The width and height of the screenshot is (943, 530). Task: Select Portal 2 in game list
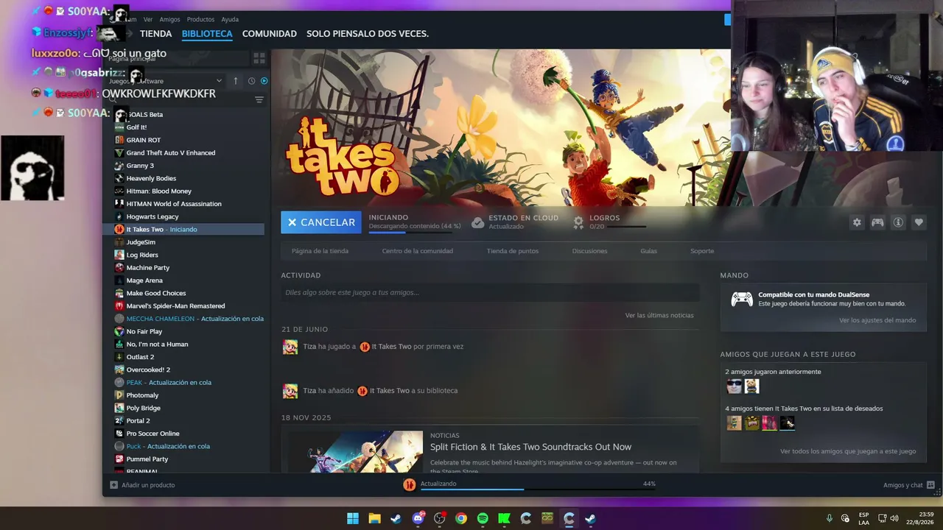pyautogui.click(x=138, y=421)
